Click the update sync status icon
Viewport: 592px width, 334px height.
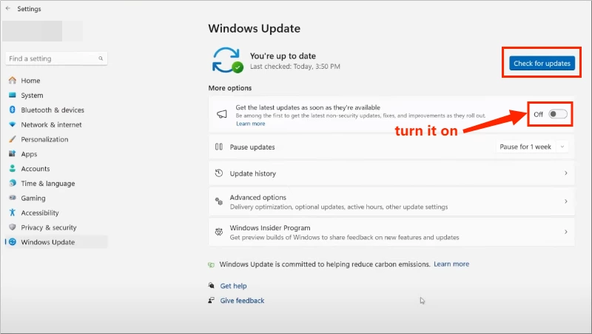pyautogui.click(x=227, y=60)
